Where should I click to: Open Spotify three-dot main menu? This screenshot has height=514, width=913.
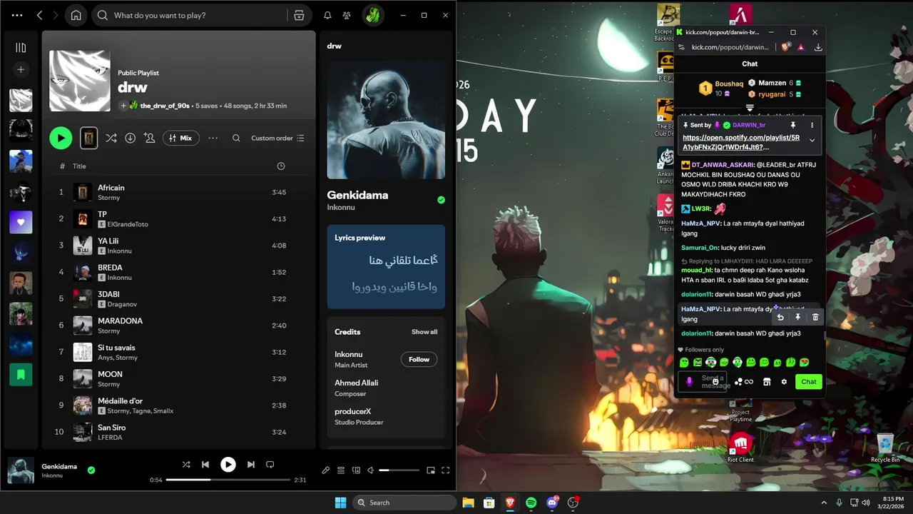point(17,15)
